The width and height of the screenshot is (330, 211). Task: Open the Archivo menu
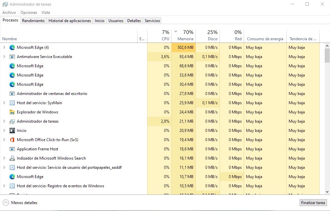(x=9, y=13)
